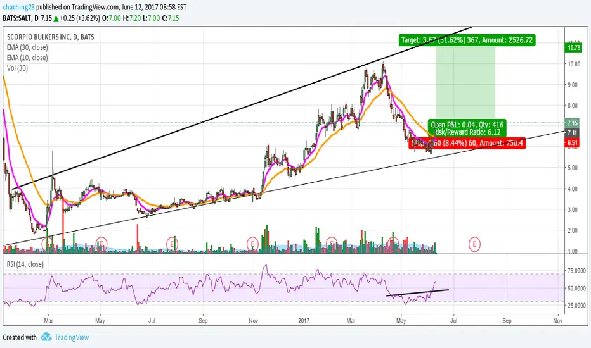Click the earnings E marker above first Nov label
The image size is (591, 348).
point(252,244)
